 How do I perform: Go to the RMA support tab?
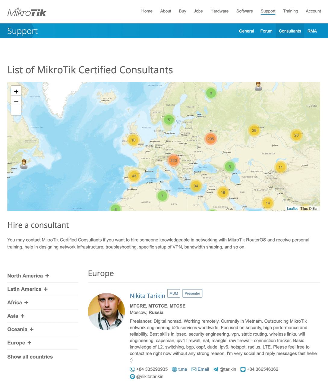(x=312, y=31)
